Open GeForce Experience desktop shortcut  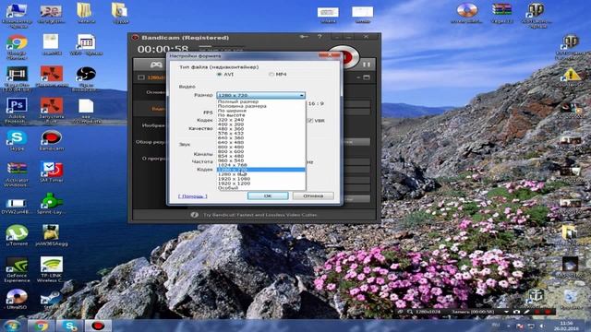[x=17, y=269]
